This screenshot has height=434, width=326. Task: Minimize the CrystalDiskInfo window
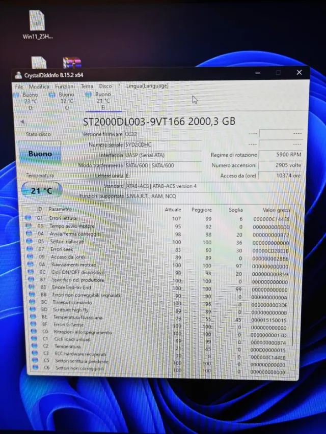[258, 73]
